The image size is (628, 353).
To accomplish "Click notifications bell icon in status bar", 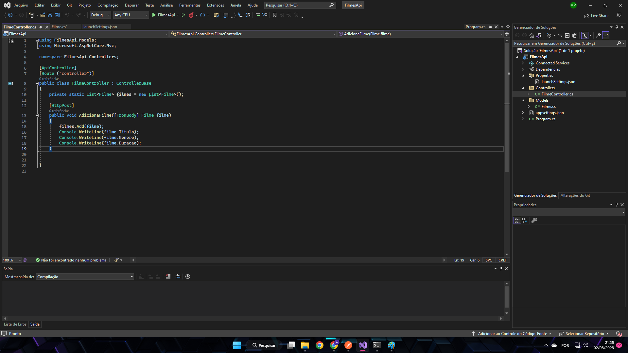I will click(619, 334).
